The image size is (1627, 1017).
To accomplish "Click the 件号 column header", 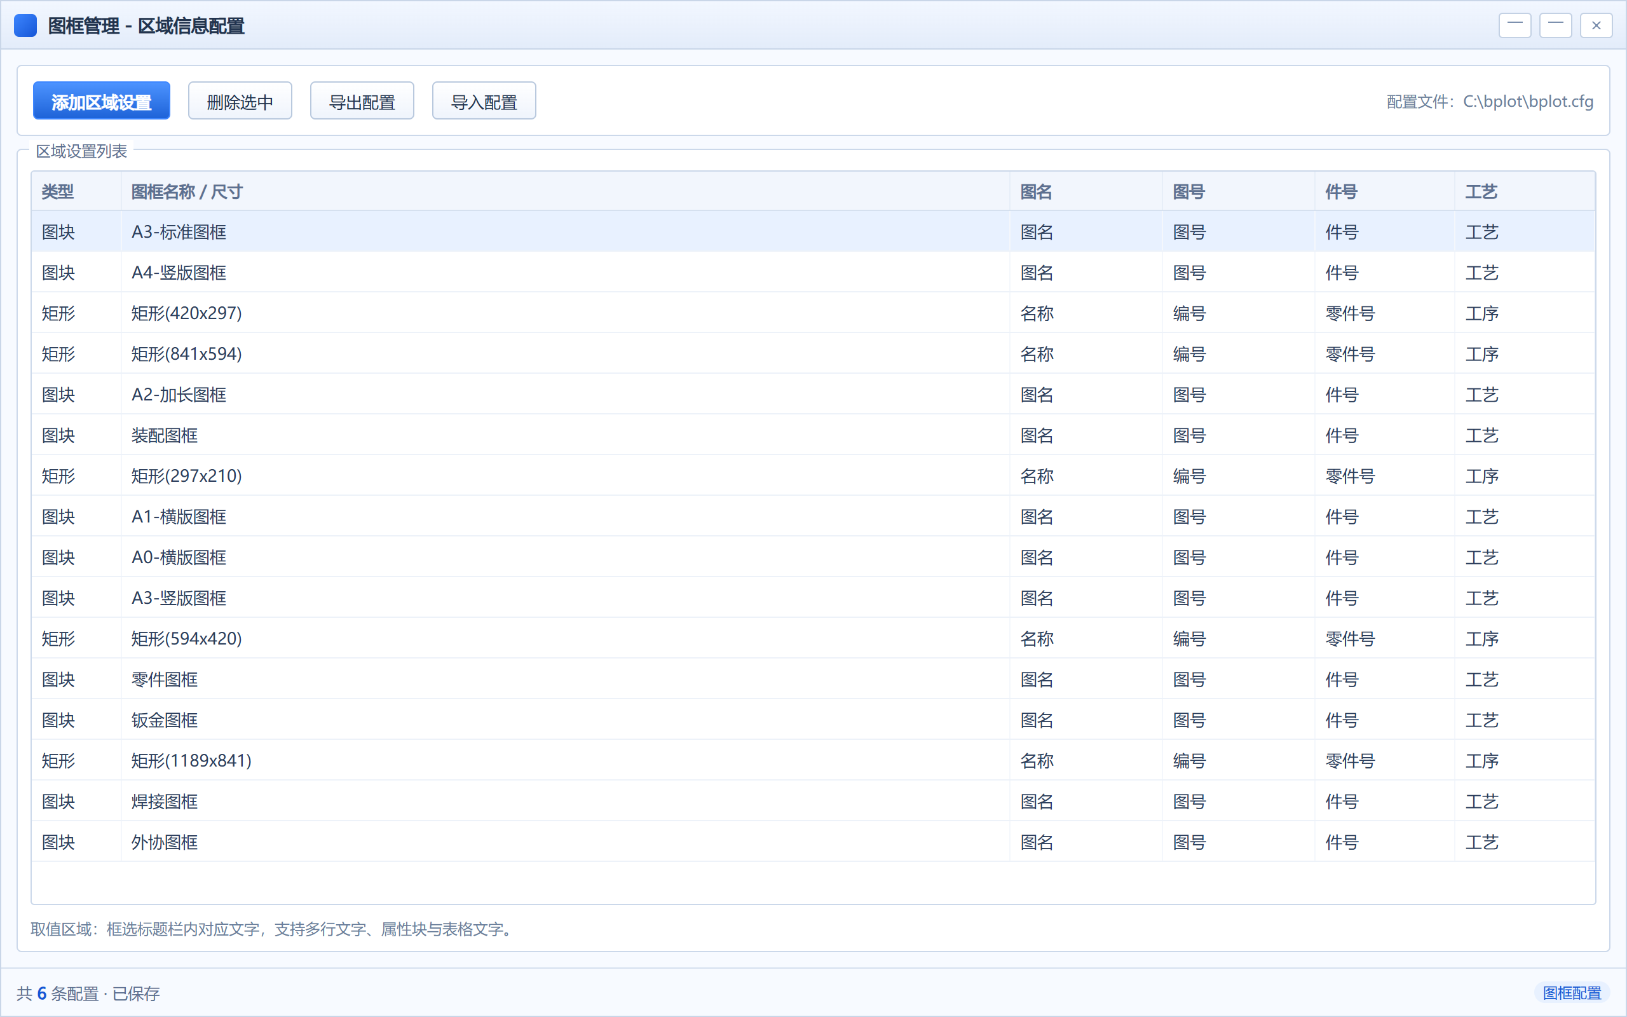I will click(1385, 192).
